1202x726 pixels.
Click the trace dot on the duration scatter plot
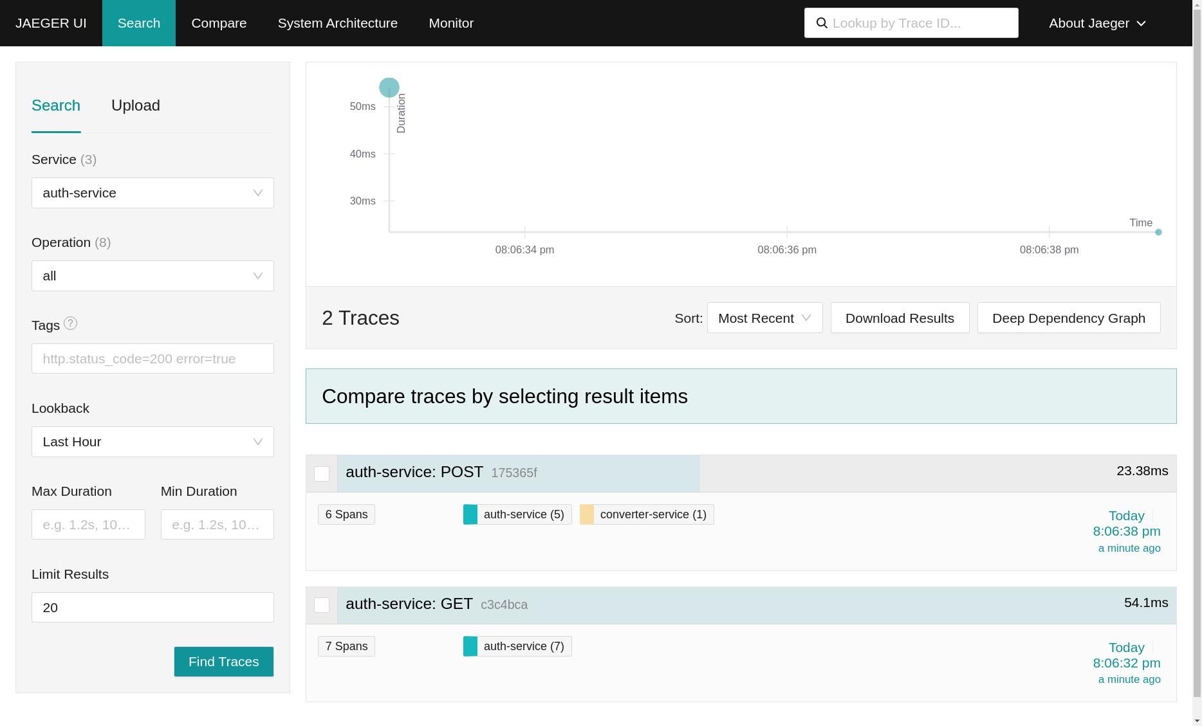pyautogui.click(x=389, y=87)
